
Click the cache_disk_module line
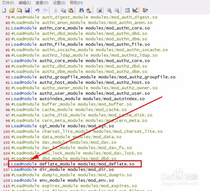click(x=82, y=115)
